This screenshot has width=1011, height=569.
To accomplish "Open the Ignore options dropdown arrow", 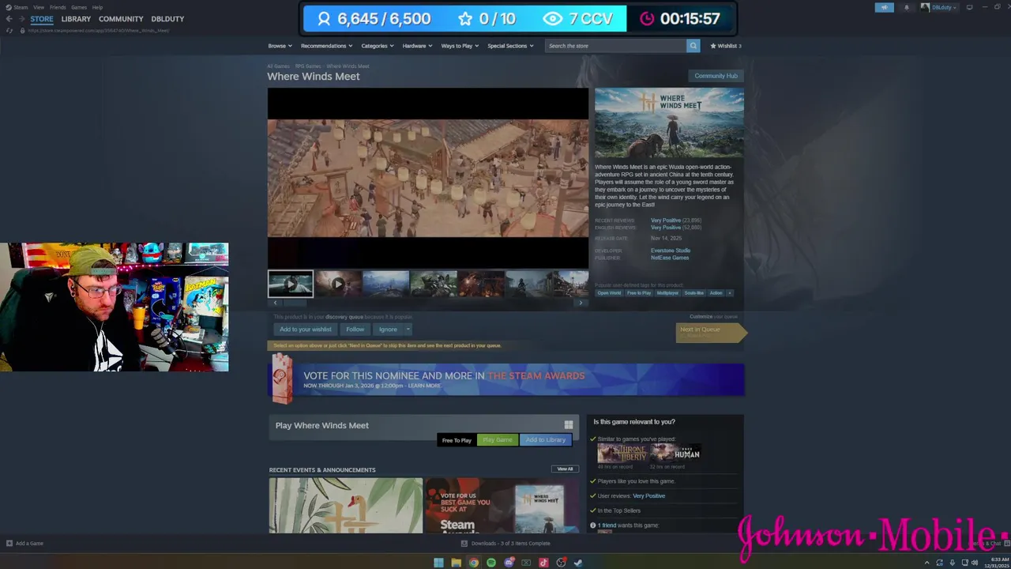I will click(408, 330).
